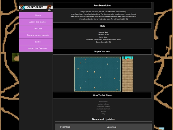This screenshot has height=130, width=173.
Task: Follow the downstairs bathroom step link
Action: [x=103, y=109]
